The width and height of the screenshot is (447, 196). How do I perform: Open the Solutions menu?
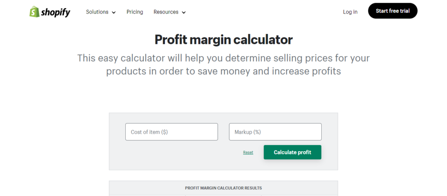97,12
